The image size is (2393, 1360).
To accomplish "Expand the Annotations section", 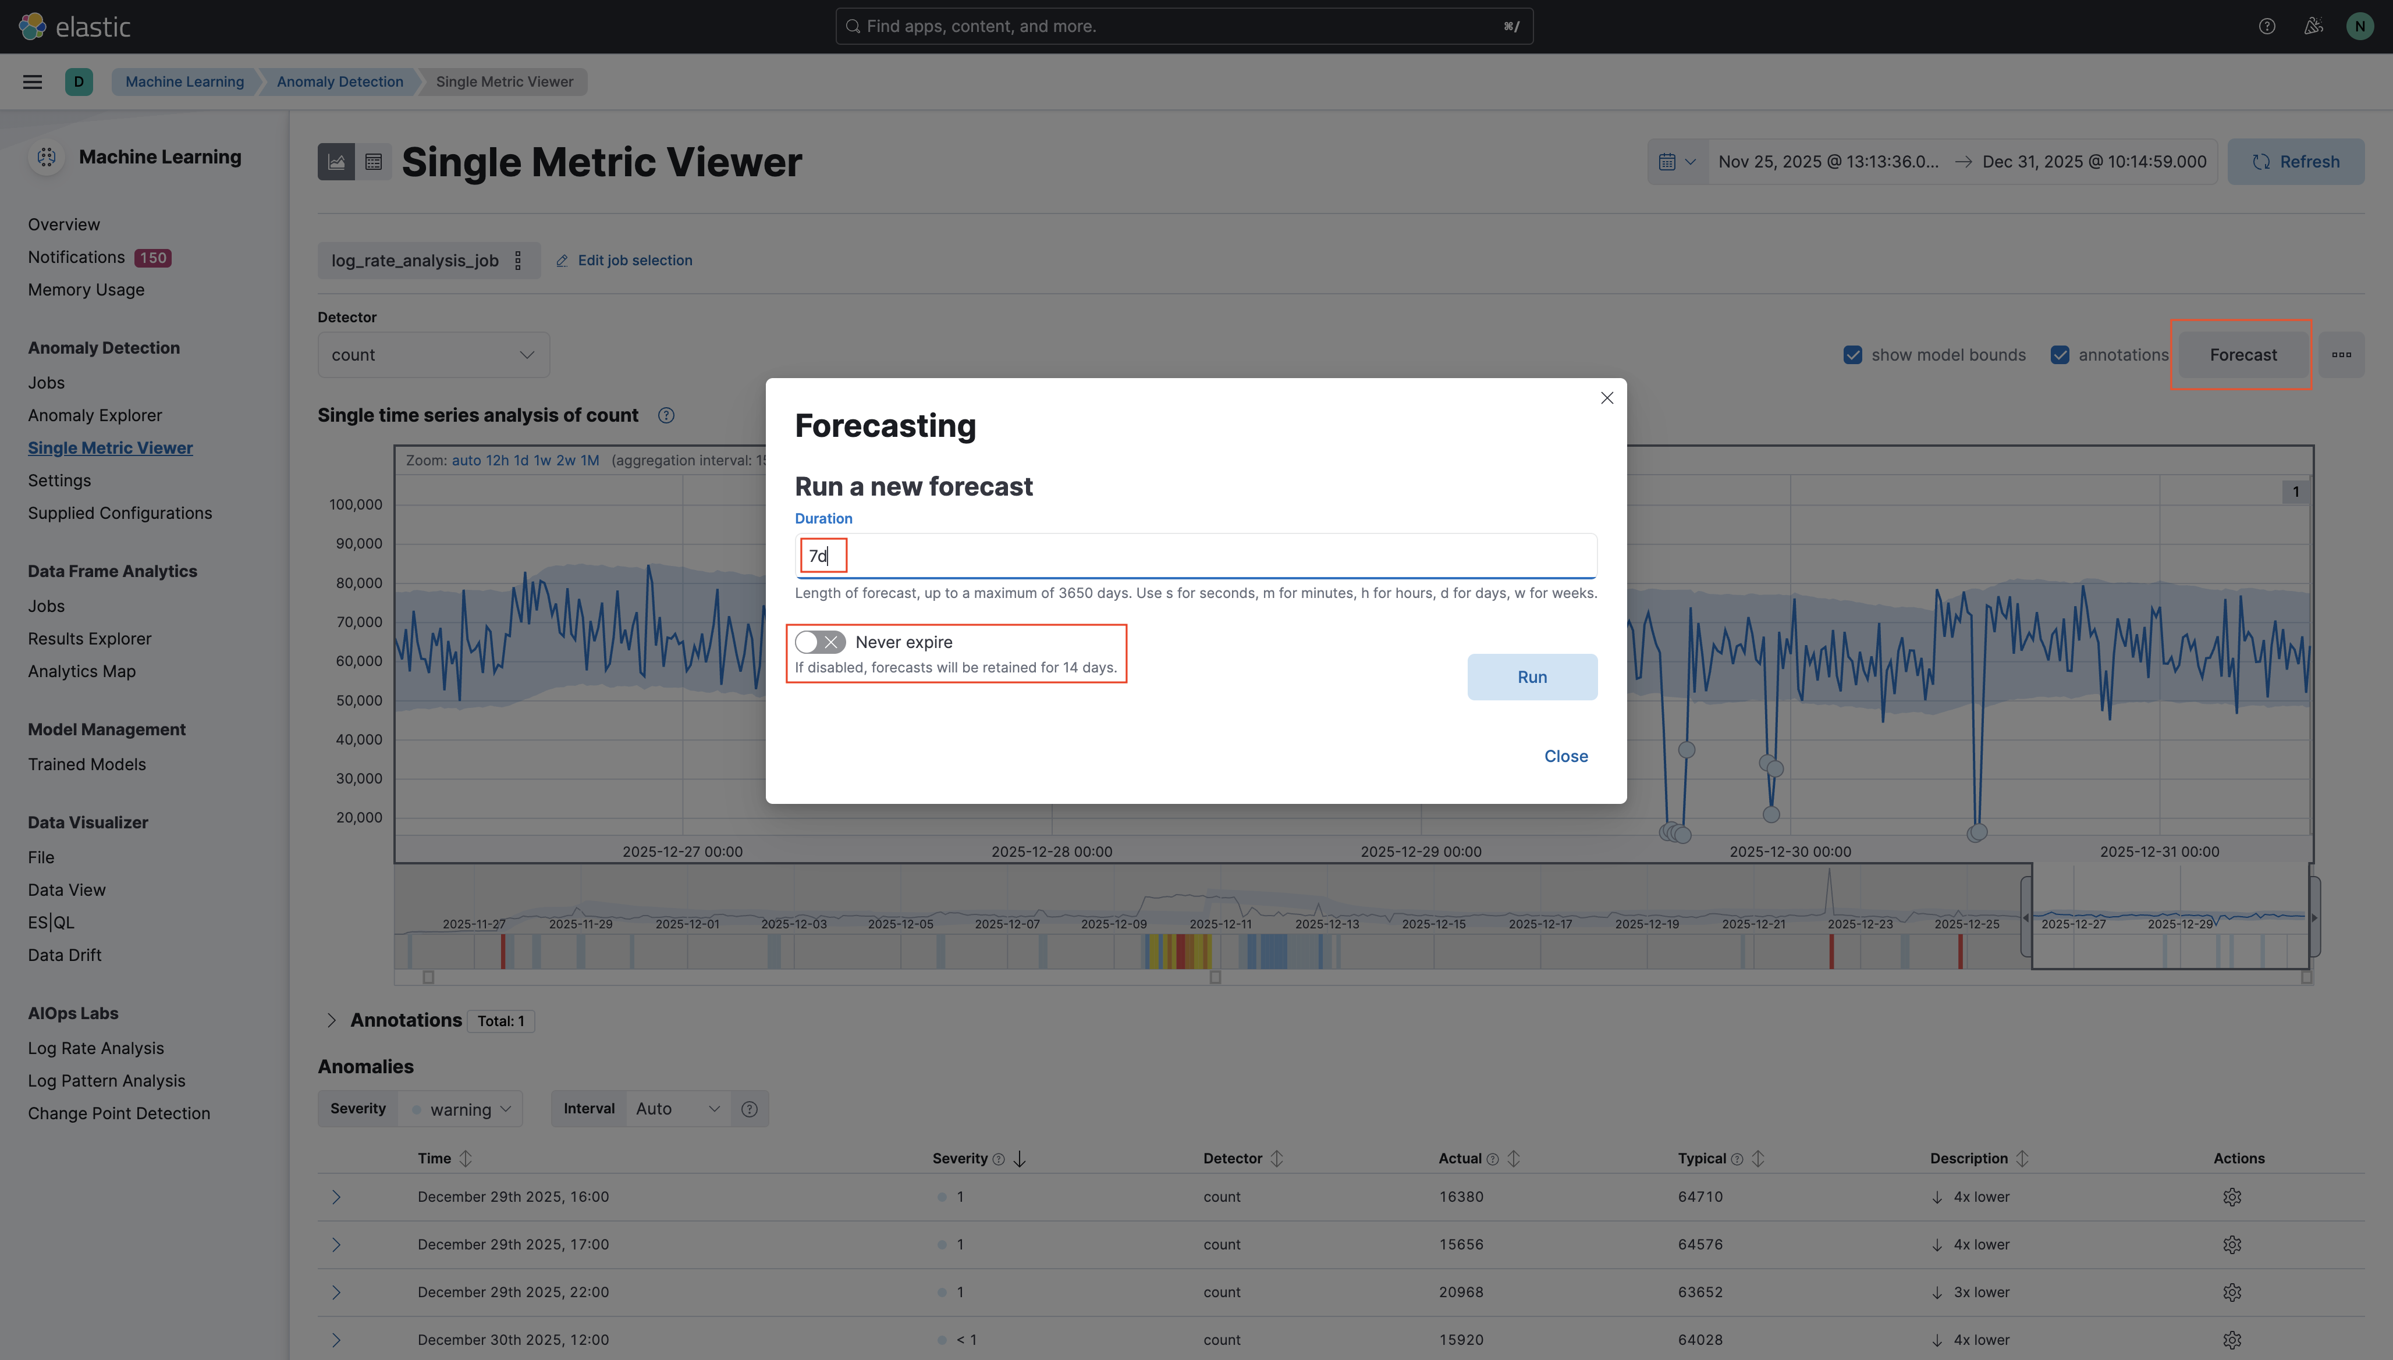I will tap(331, 1020).
